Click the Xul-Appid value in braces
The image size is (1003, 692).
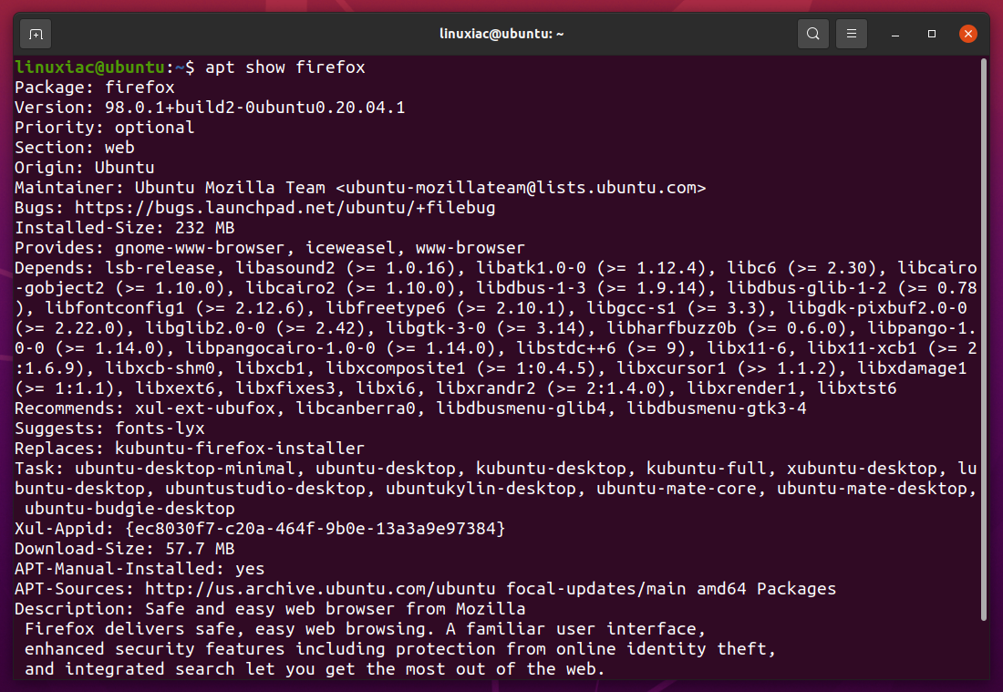(x=315, y=529)
